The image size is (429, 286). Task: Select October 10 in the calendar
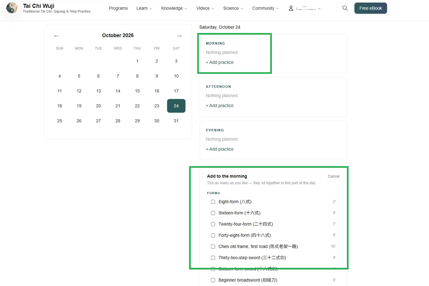(x=176, y=76)
